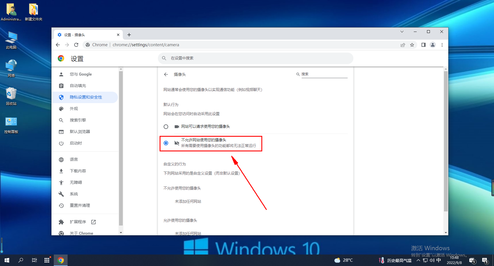This screenshot has width=494, height=266.
Task: Open 外观 settings section
Action: tap(74, 109)
